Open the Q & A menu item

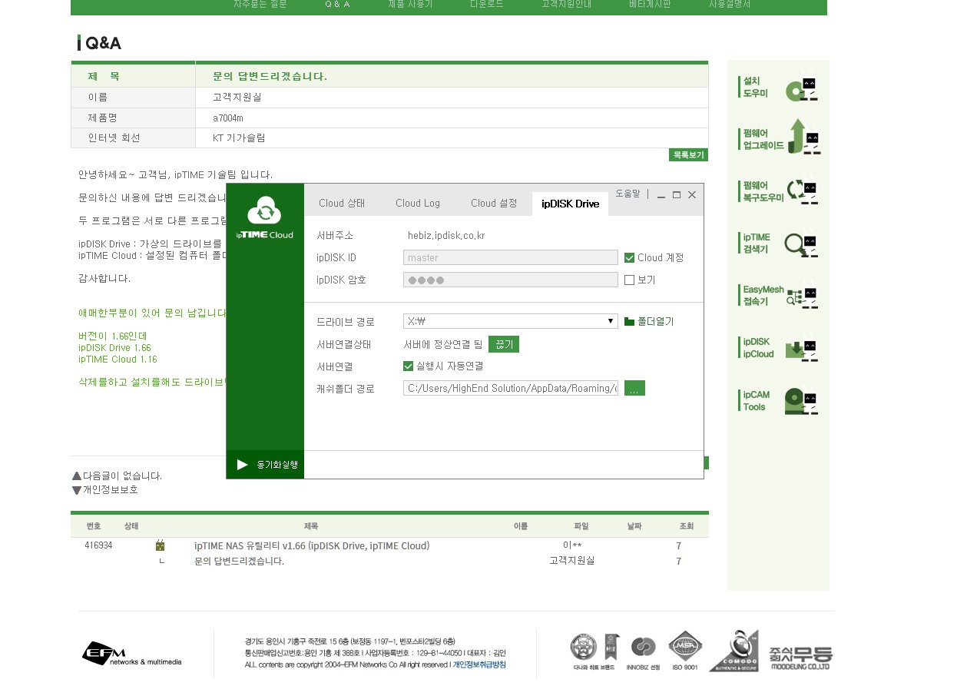(x=337, y=5)
